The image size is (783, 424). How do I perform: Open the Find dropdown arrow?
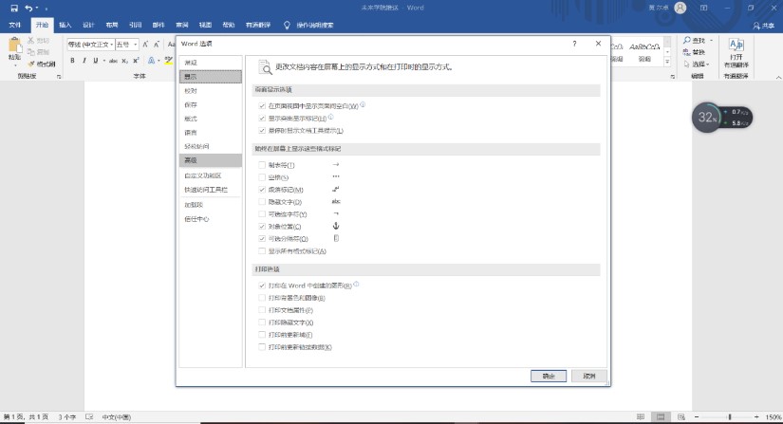(711, 40)
